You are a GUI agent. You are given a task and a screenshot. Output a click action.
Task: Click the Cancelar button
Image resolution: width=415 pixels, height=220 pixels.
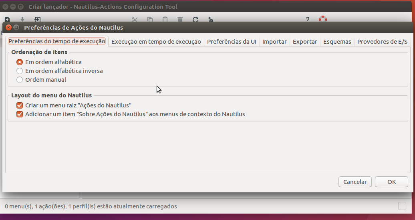pos(355,182)
